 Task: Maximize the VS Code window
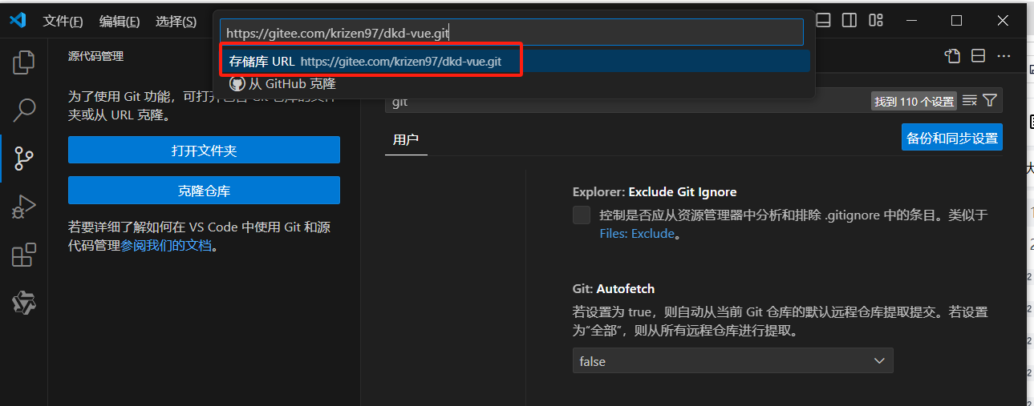956,20
